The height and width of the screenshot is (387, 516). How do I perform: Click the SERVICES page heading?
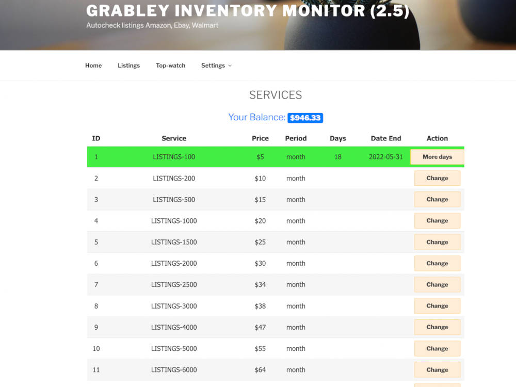pos(276,95)
